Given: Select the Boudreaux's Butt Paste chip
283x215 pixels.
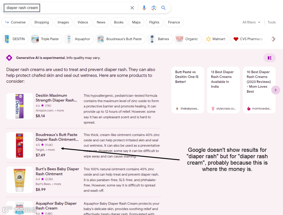Looking at the screenshot, I should pyautogui.click(x=120, y=39).
